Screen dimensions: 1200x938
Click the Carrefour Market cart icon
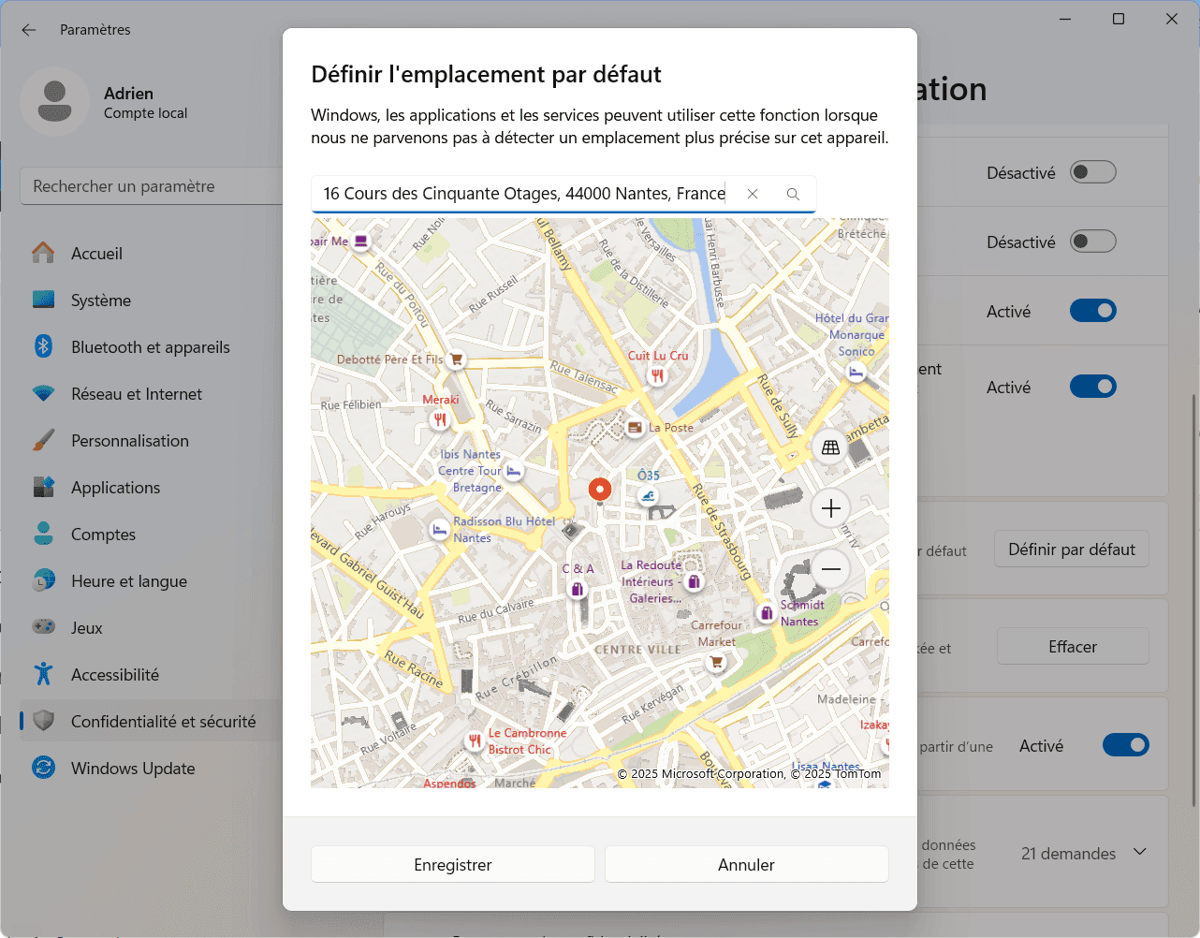[716, 662]
